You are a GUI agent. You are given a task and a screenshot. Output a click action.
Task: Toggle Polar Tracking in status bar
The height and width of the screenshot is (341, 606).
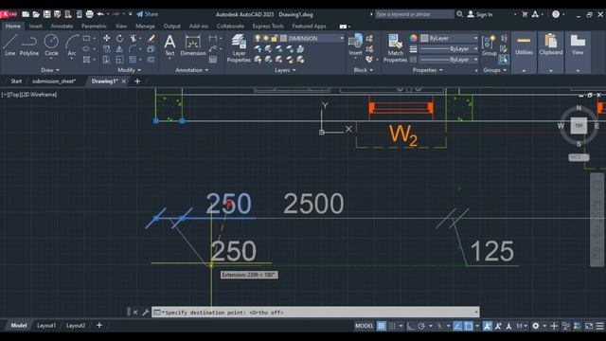[x=421, y=326]
